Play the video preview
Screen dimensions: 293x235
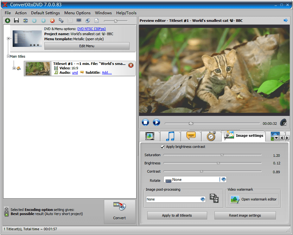156,122
